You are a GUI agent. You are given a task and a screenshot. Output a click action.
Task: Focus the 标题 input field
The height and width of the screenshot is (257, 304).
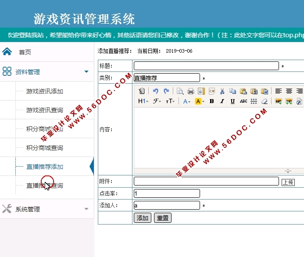coord(206,66)
